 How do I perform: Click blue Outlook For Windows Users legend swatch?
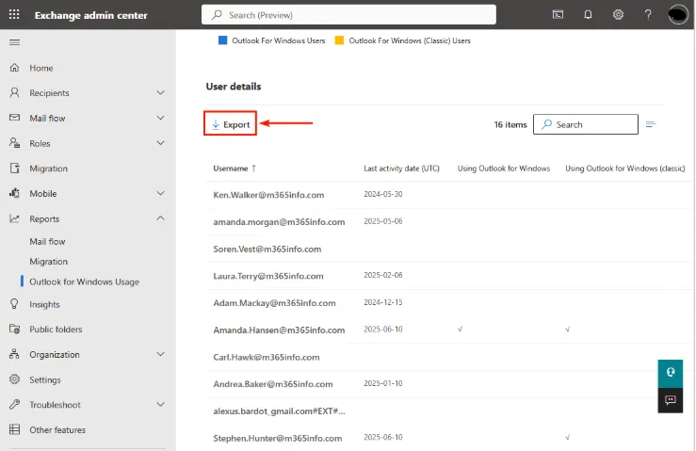click(x=222, y=40)
